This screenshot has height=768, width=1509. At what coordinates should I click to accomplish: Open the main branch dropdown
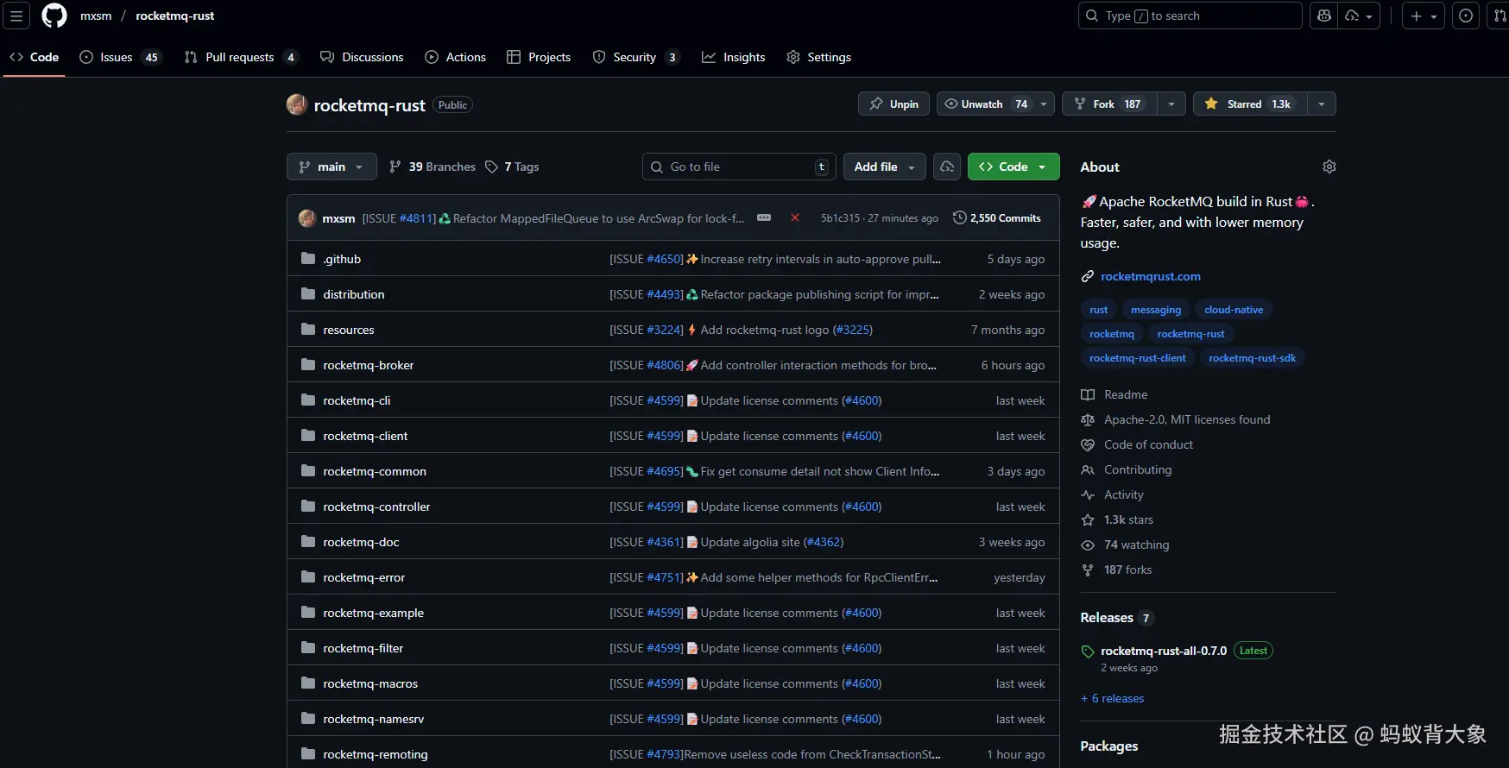(x=331, y=167)
